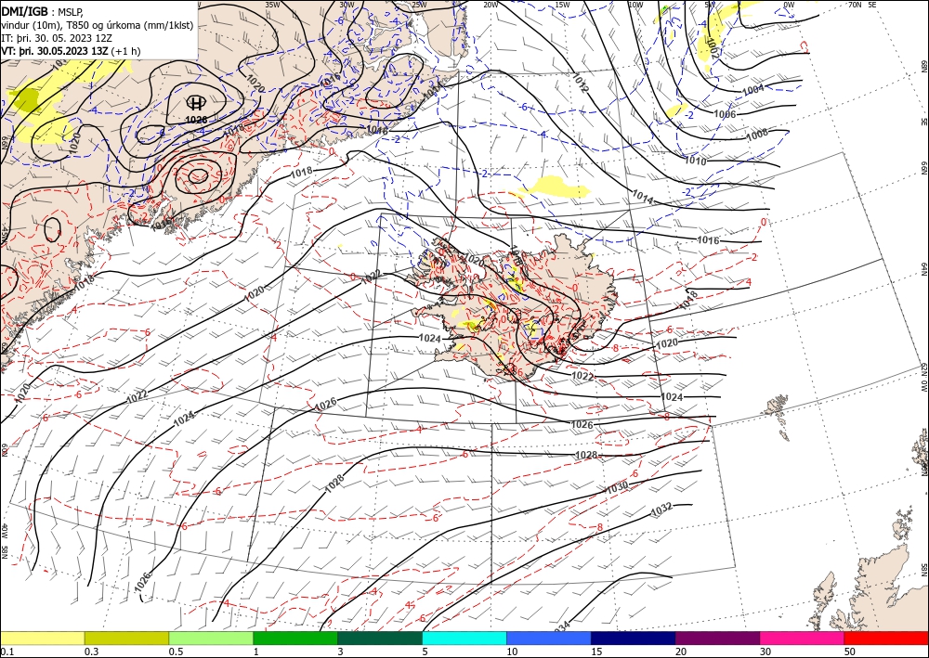Image resolution: width=929 pixels, height=658 pixels.
Task: Click the 15W longitude label
Action: (x=562, y=5)
